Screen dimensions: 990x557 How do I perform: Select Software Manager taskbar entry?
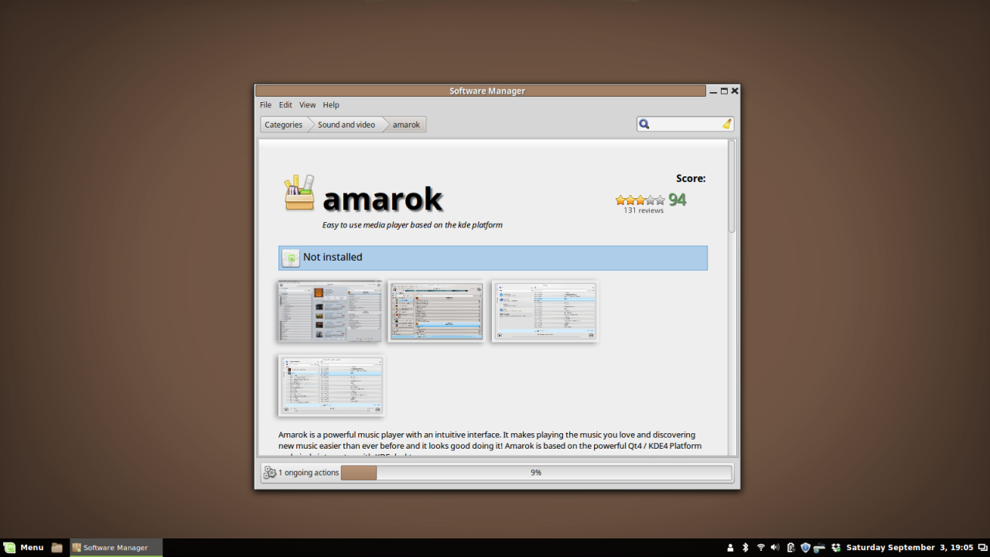[116, 548]
